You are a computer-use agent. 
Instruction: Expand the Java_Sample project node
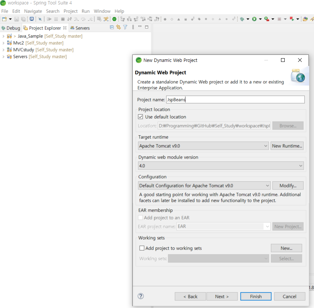point(3,36)
